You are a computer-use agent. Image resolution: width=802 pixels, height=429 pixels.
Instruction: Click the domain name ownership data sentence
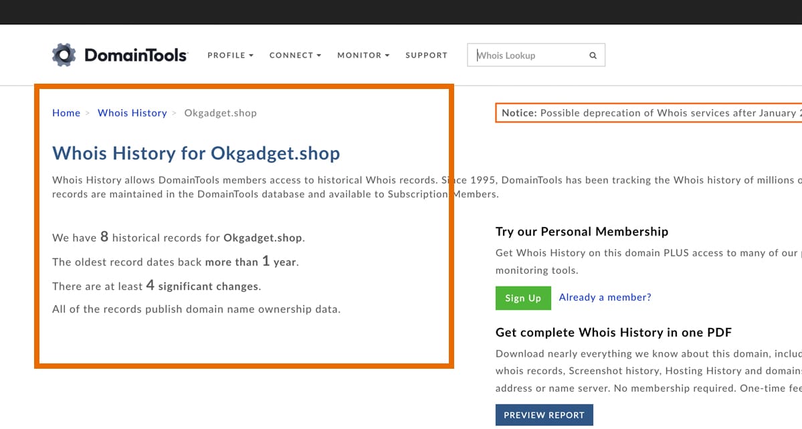(197, 309)
